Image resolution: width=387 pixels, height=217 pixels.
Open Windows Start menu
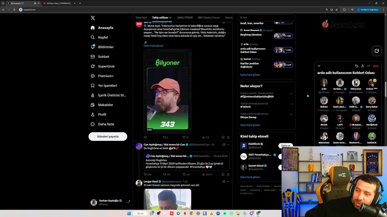[x=129, y=213]
